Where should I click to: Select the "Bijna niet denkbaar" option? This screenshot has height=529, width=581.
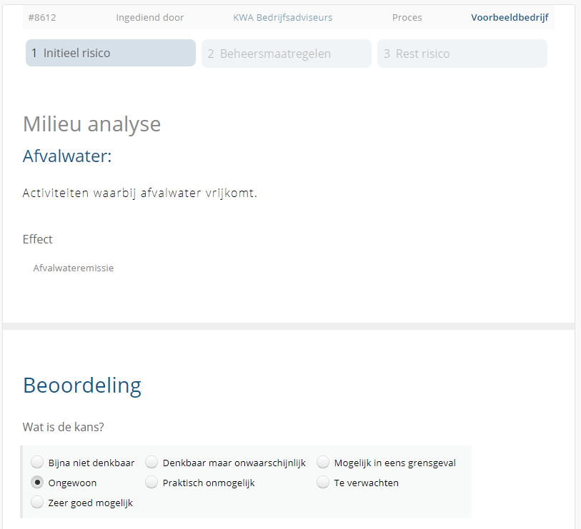[37, 462]
